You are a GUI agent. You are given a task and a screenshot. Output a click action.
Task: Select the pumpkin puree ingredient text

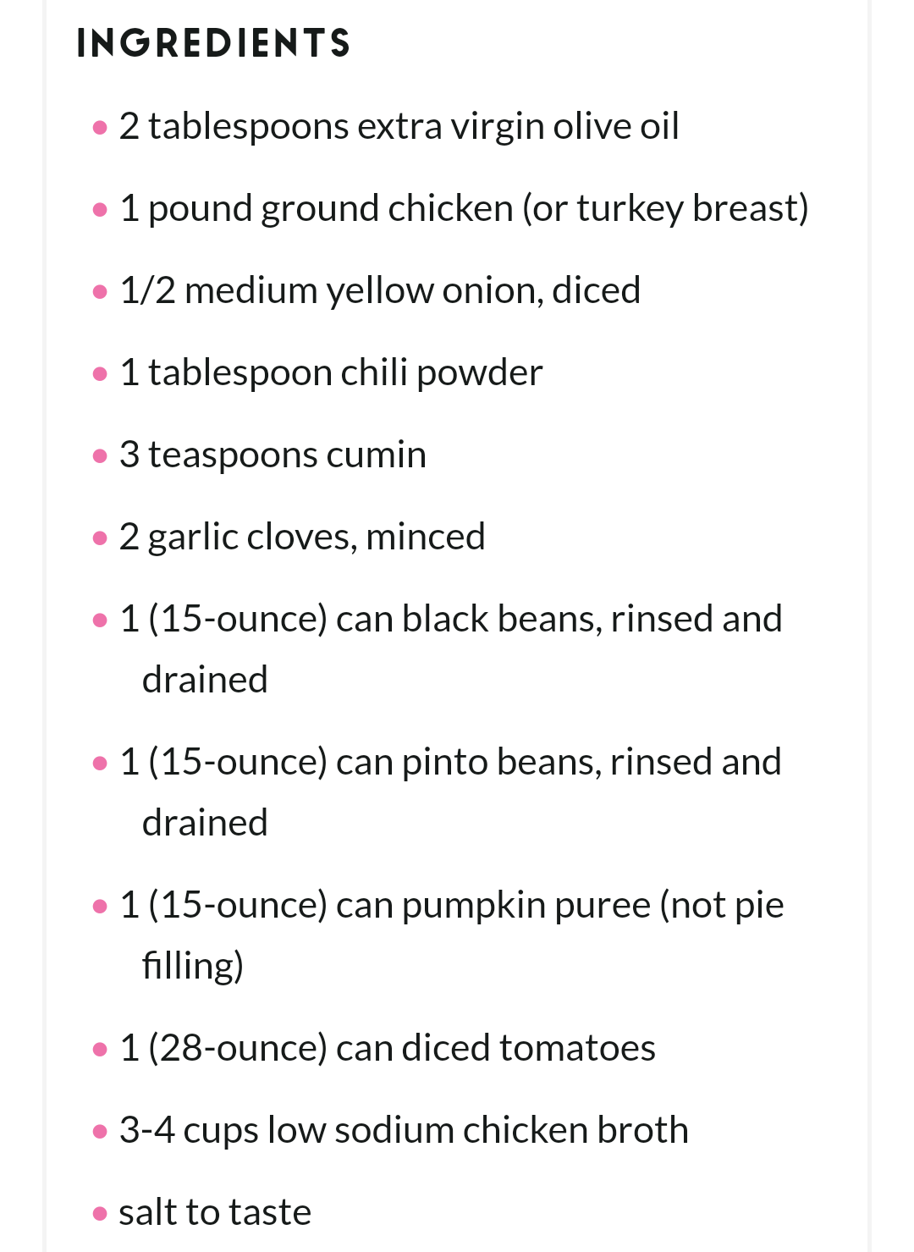click(x=451, y=935)
